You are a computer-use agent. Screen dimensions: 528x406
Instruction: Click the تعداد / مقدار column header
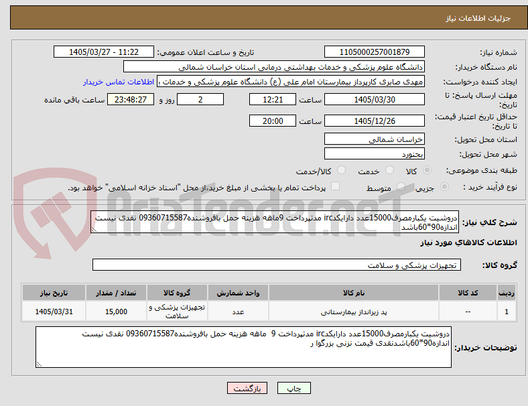point(116,293)
